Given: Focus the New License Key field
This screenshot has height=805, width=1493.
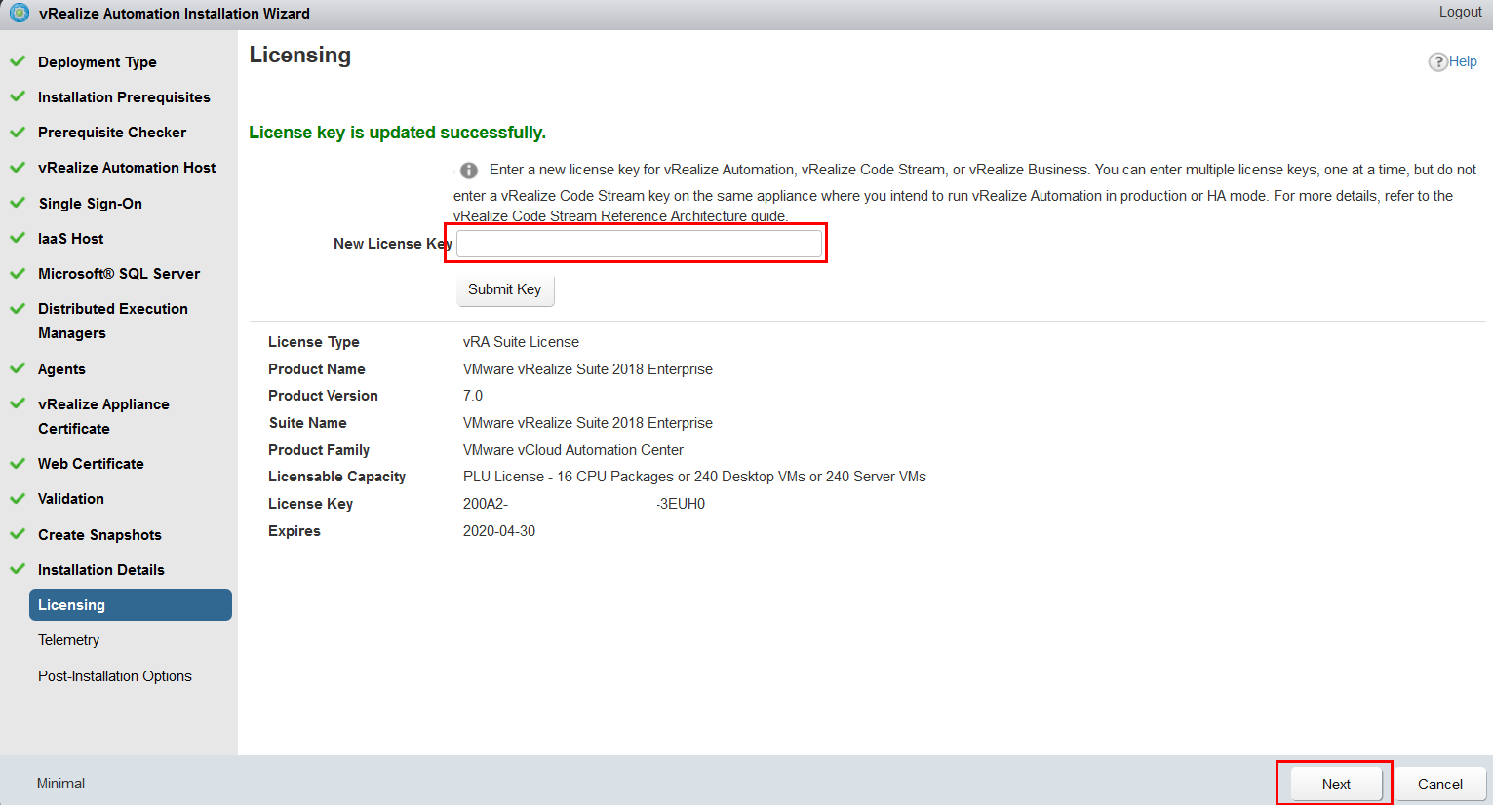Looking at the screenshot, I should (639, 244).
